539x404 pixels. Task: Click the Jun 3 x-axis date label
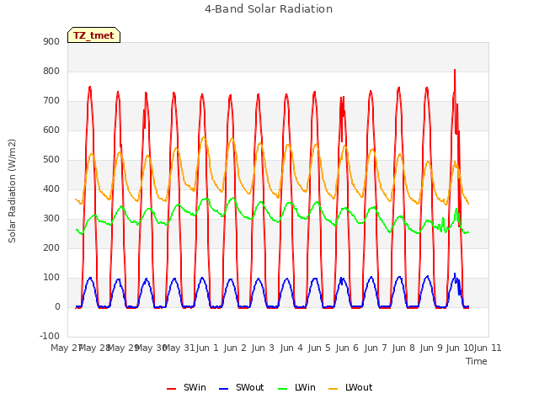click(x=263, y=348)
